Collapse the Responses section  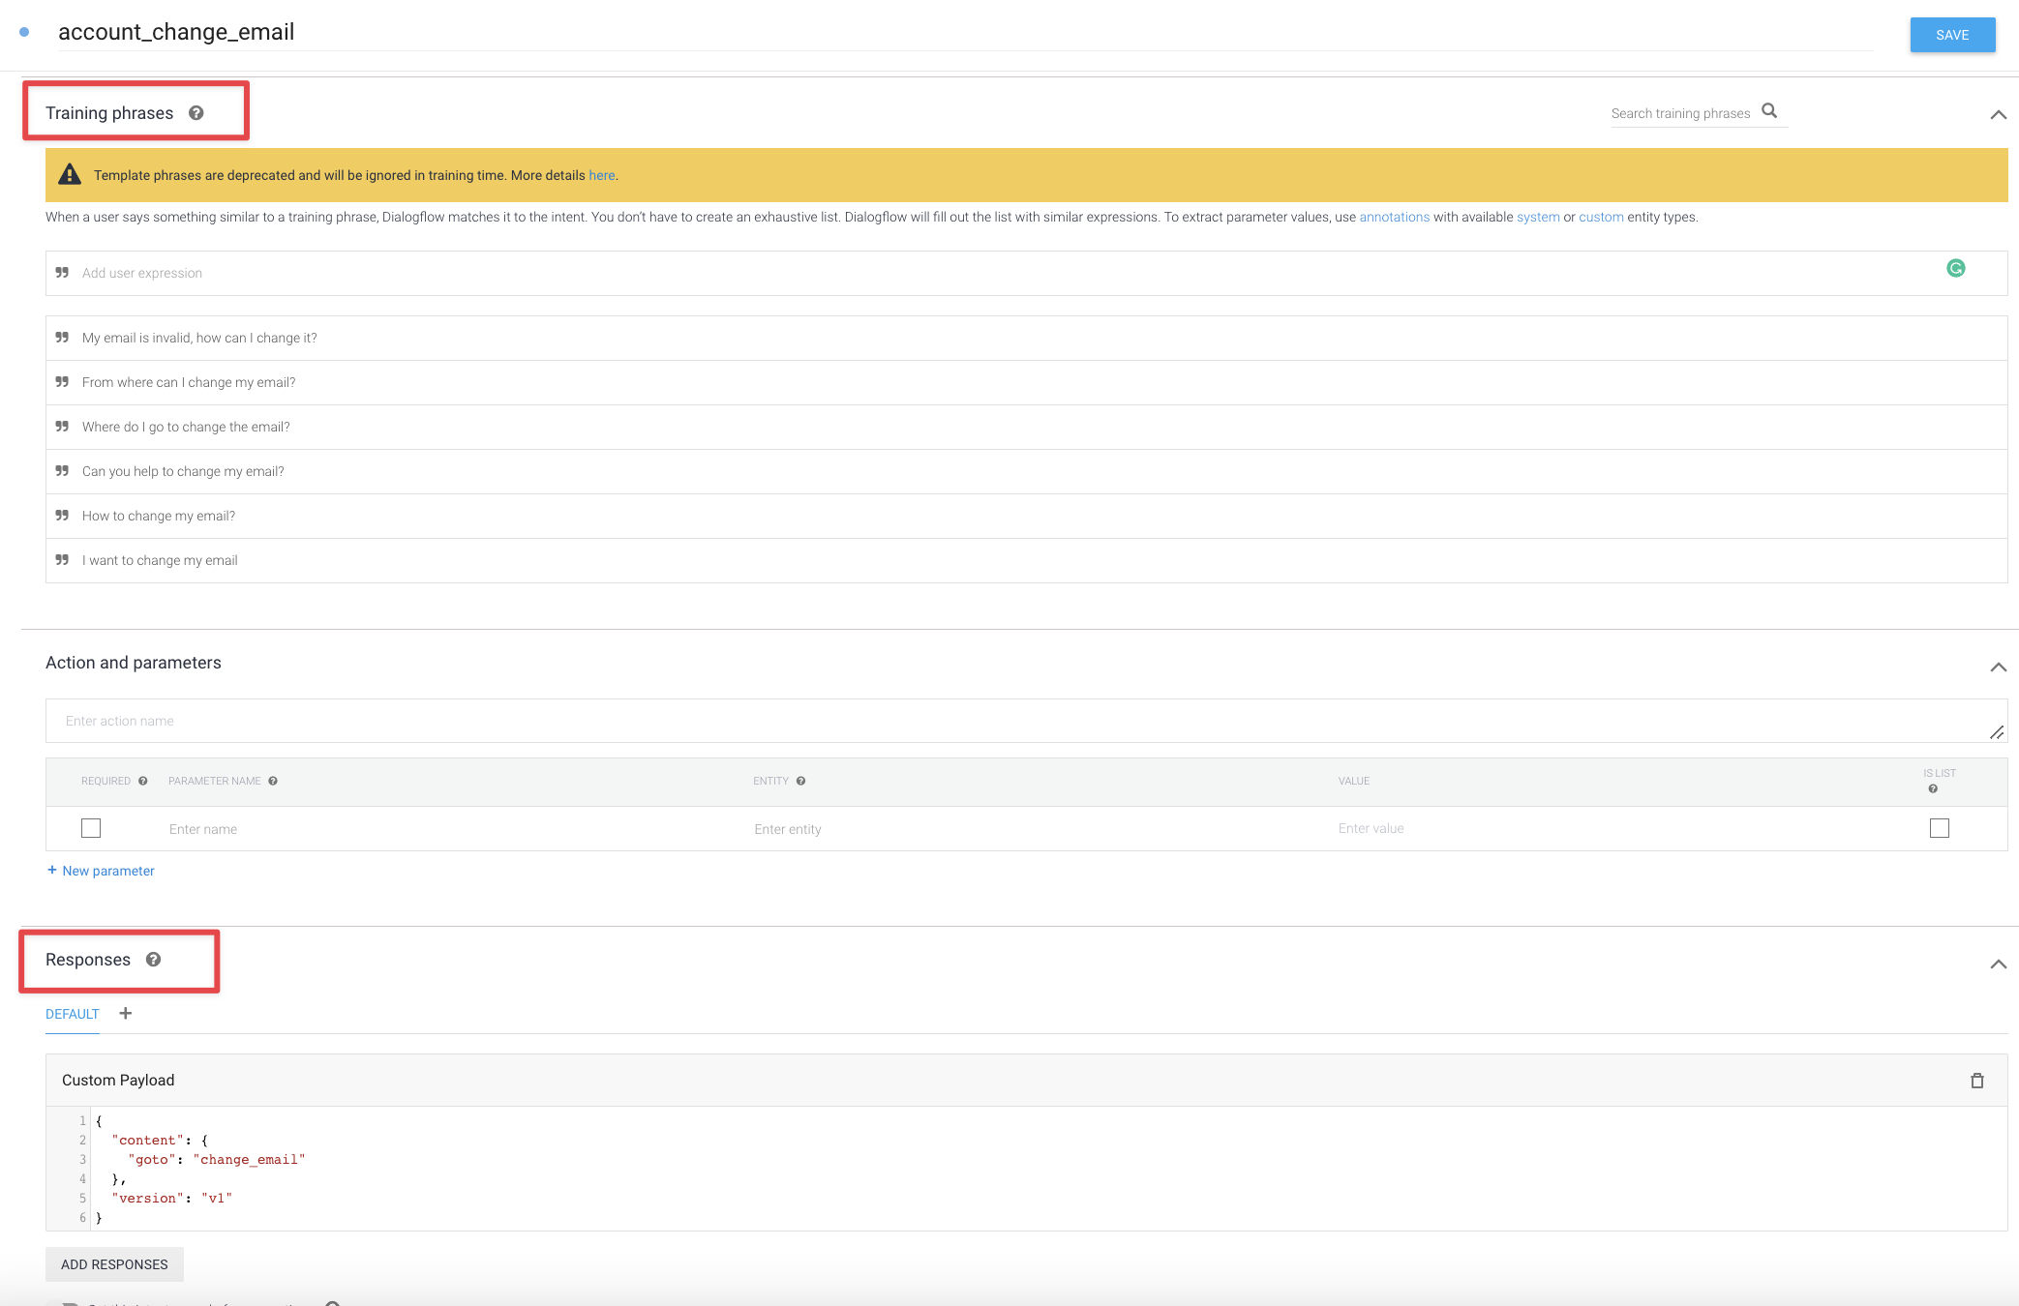(1998, 964)
